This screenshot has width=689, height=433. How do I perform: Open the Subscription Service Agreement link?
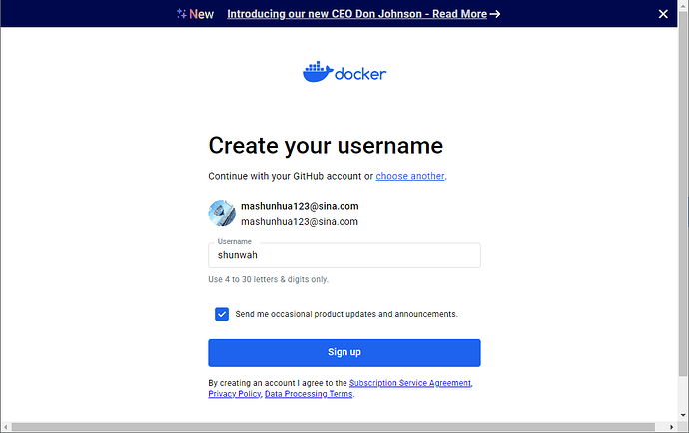(410, 383)
